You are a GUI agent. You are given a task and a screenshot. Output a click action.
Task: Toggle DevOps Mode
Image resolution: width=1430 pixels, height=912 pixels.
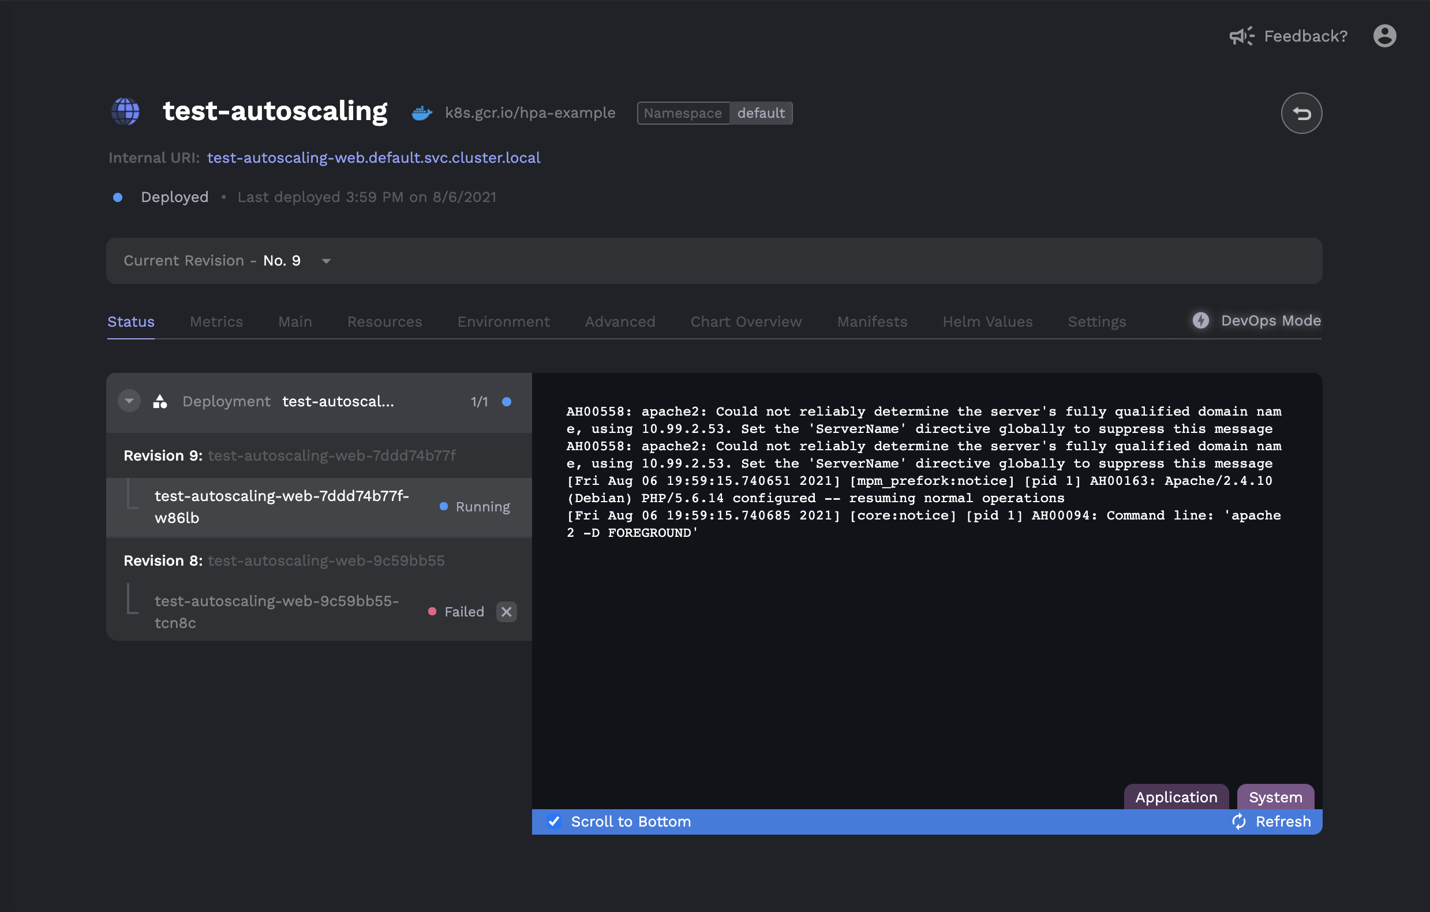point(1257,321)
